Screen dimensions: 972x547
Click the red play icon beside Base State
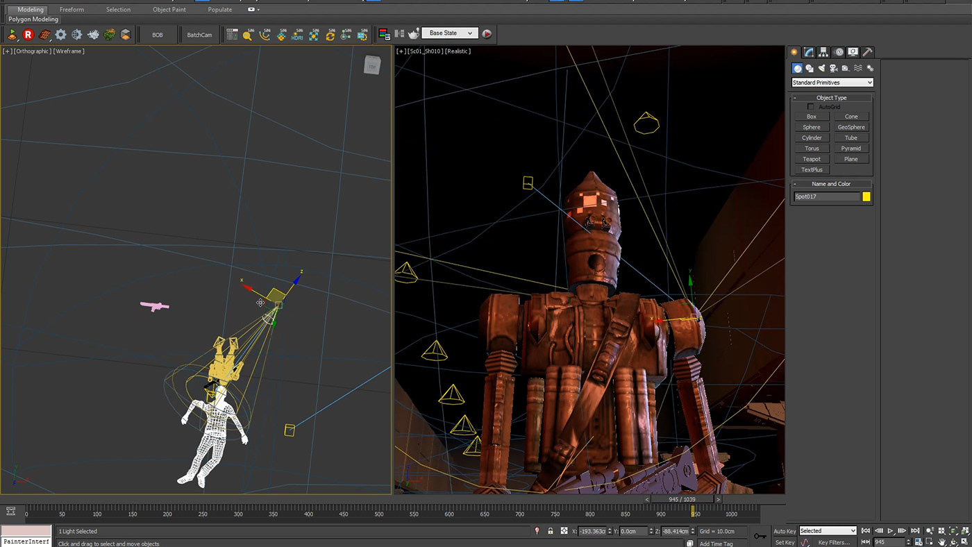click(x=487, y=33)
